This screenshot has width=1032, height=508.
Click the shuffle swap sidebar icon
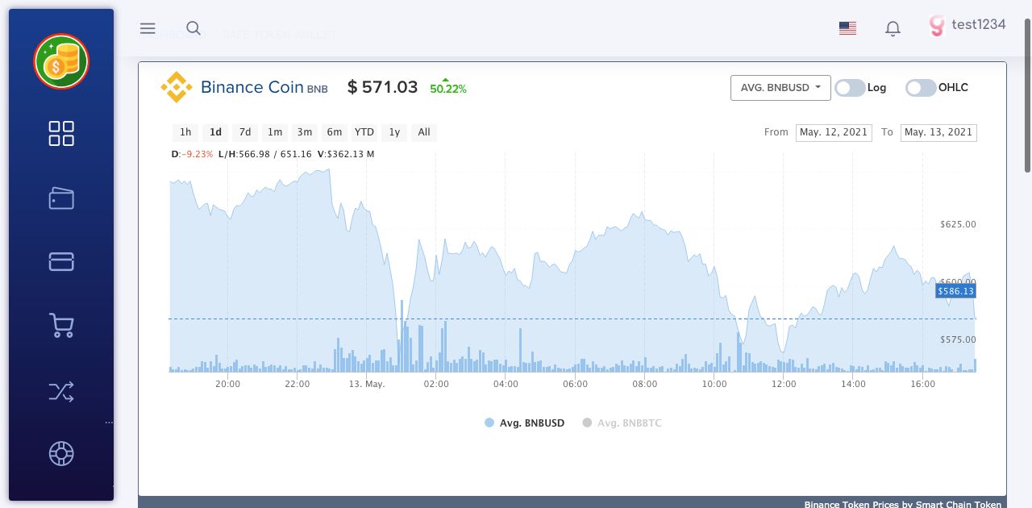[61, 392]
